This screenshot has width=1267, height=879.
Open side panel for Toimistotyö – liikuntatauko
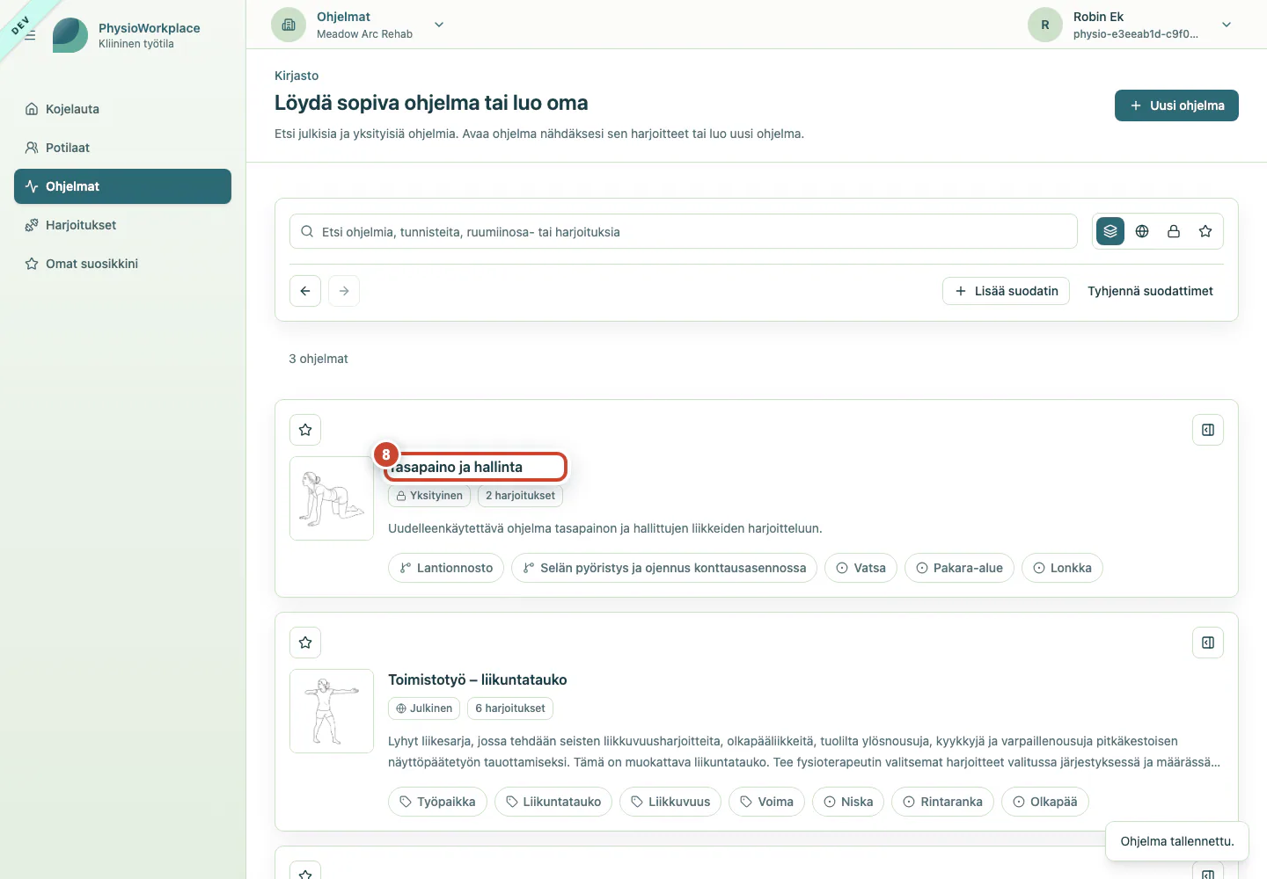[1208, 643]
